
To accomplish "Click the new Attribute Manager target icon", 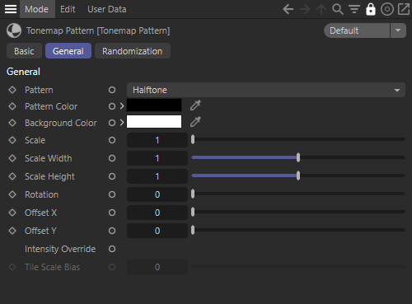I will tap(387, 9).
